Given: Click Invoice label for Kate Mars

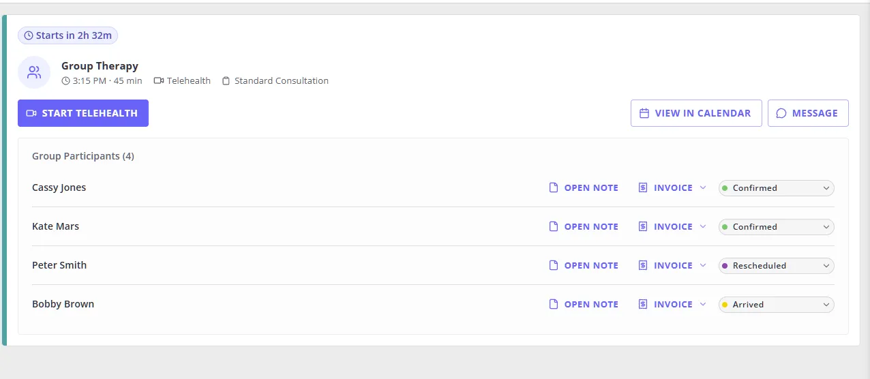Looking at the screenshot, I should [673, 227].
